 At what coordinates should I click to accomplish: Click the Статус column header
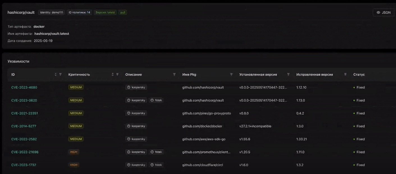point(359,74)
